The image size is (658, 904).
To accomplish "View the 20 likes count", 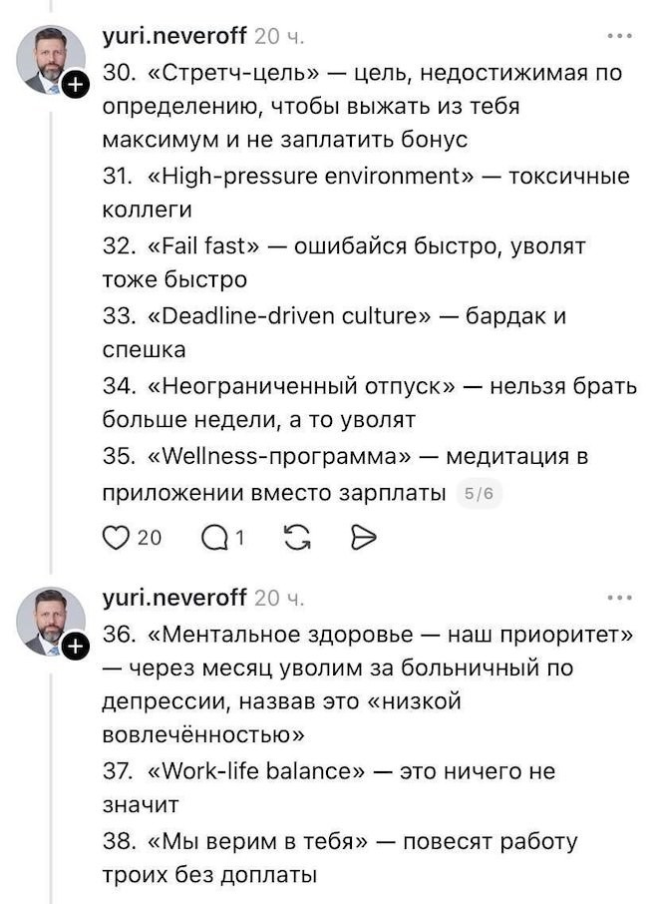I will coord(150,538).
